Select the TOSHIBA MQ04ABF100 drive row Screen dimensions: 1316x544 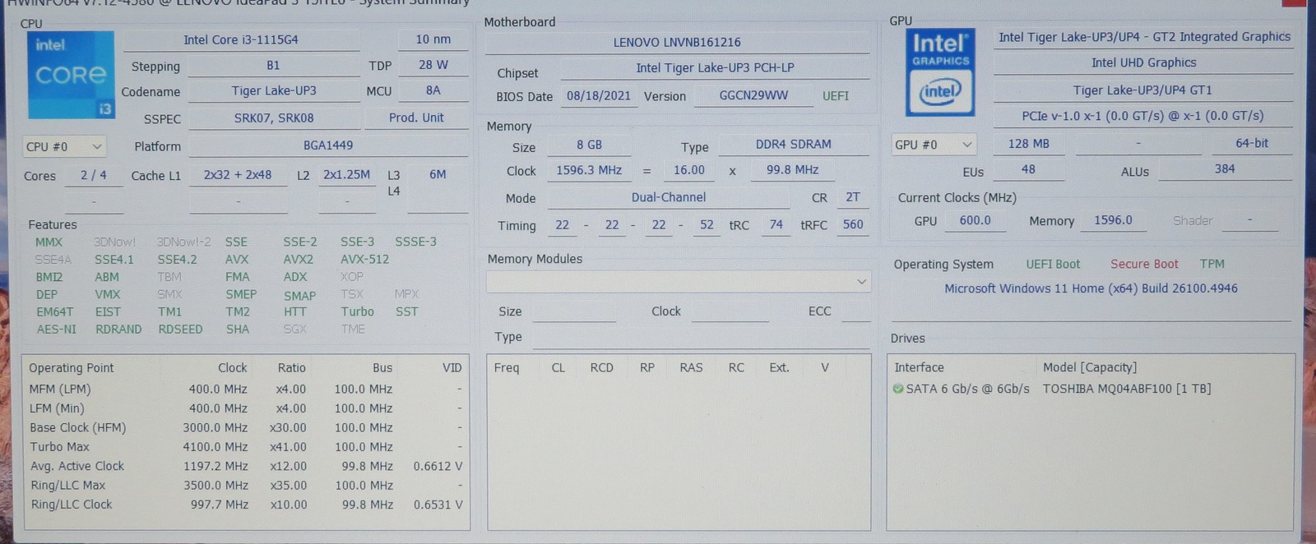[x=1089, y=389]
